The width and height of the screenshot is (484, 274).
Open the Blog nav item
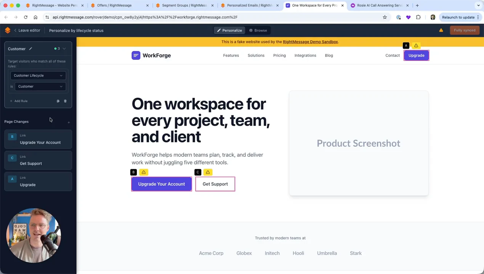click(329, 56)
